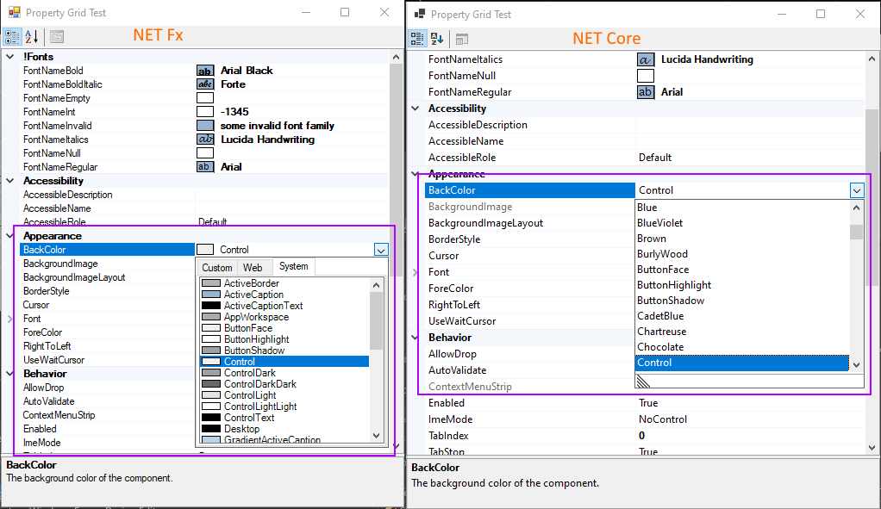
Task: Select ButtonShadow in NET Core color list
Action: (x=742, y=301)
